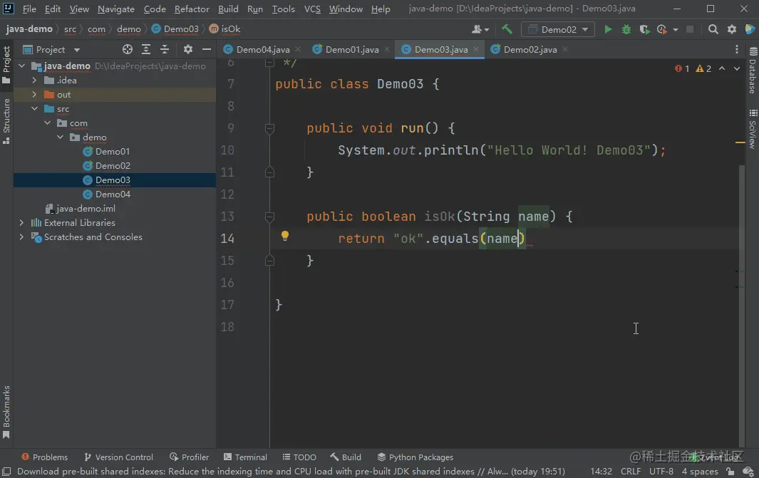
Task: Collapse the com package
Action: (48, 123)
